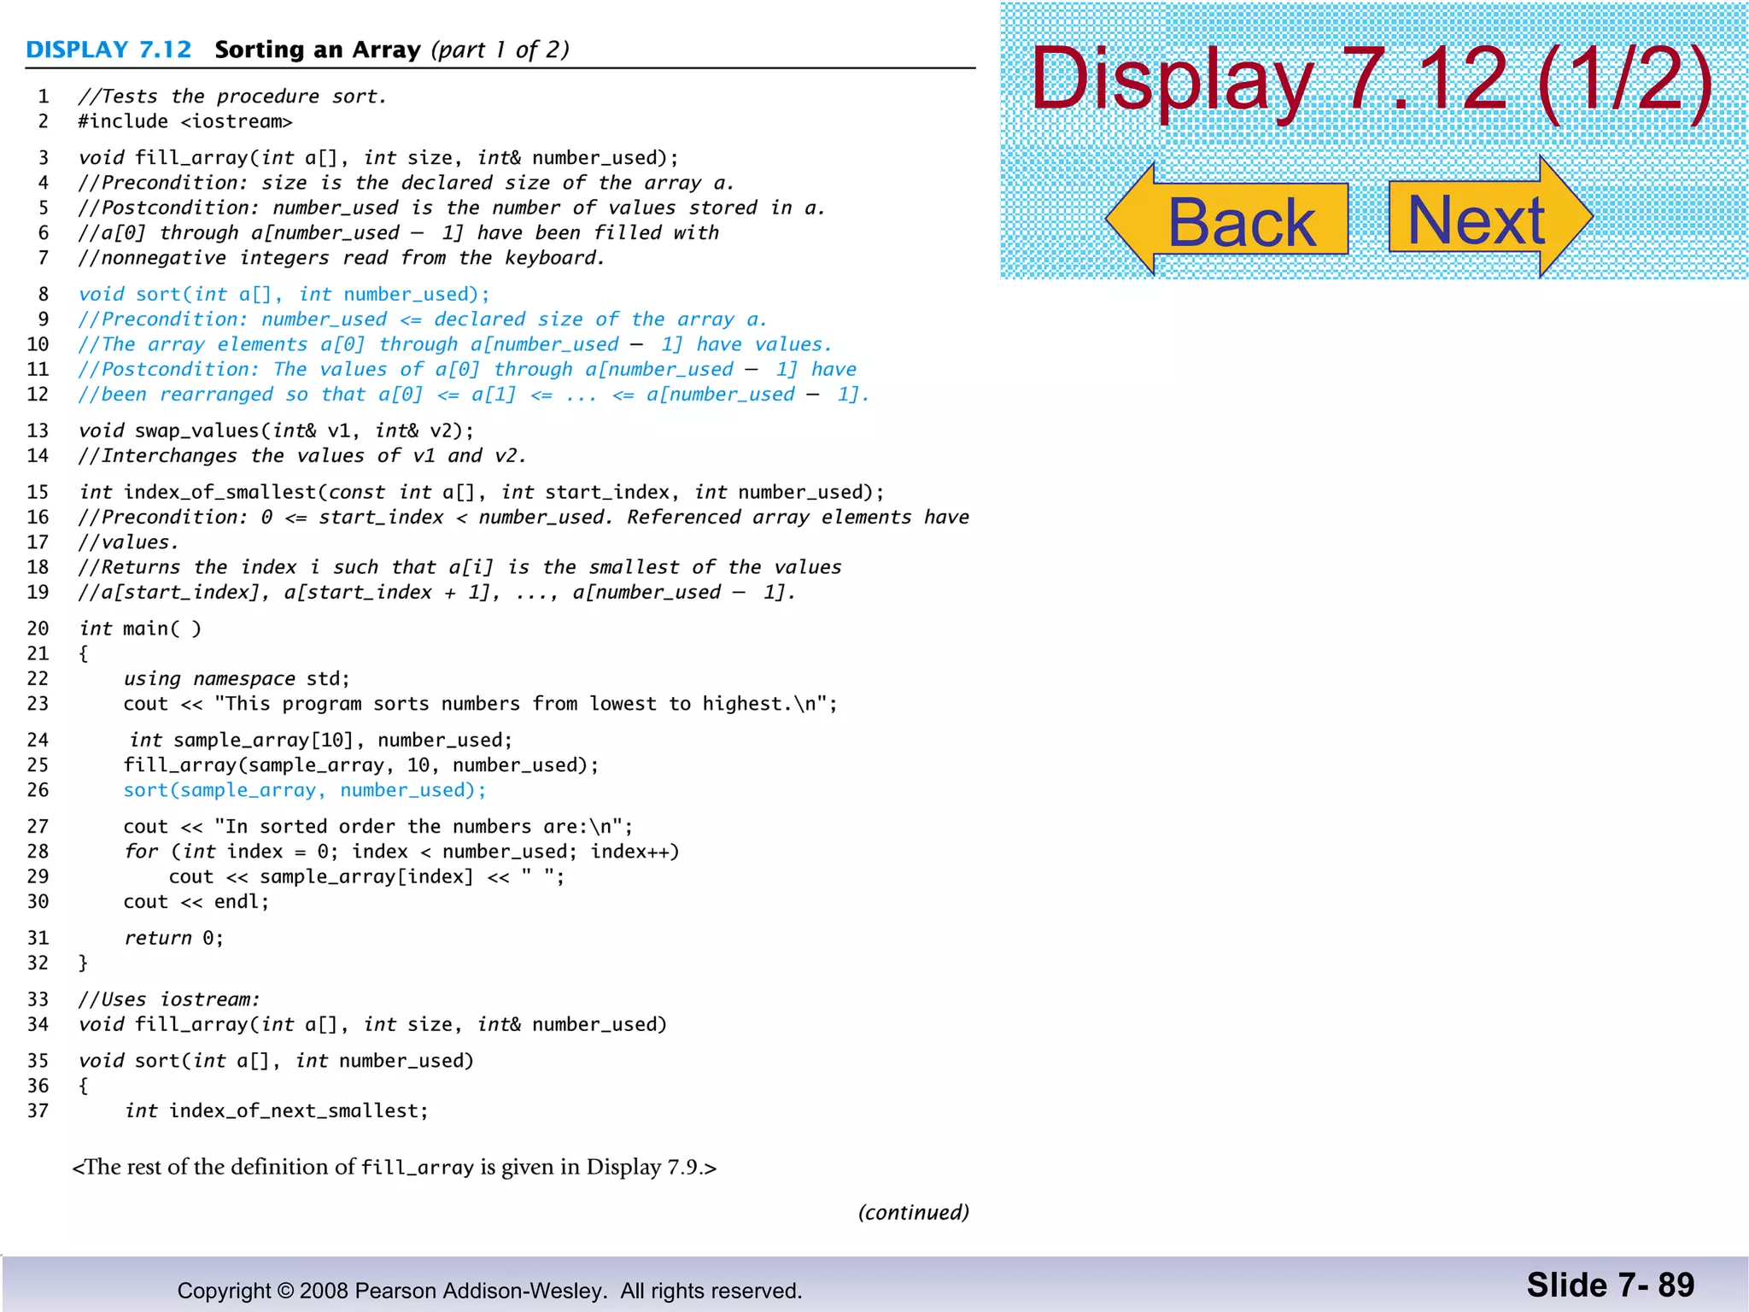
Task: Click the "cout << endl;" line
Action: tap(196, 902)
